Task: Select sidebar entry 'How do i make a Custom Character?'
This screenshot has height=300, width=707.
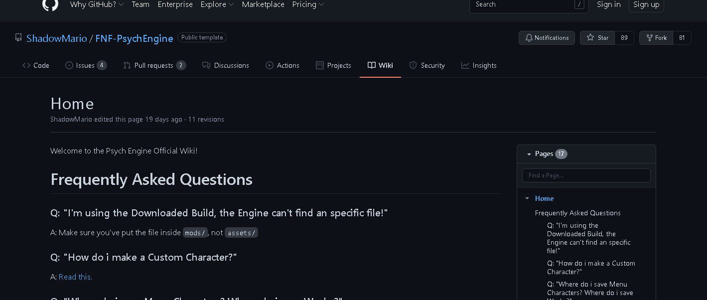Action: click(x=591, y=268)
